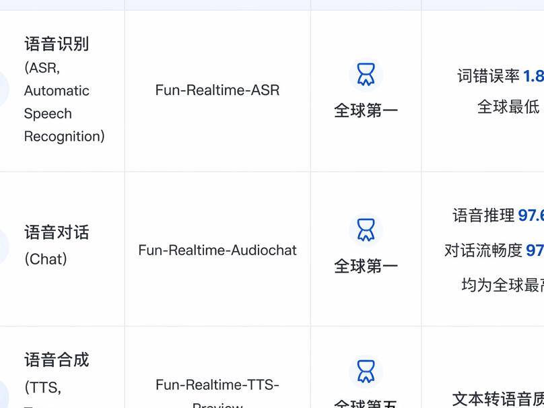Click the 语音对话 heading
Screen dimensions: 544x408
point(57,232)
